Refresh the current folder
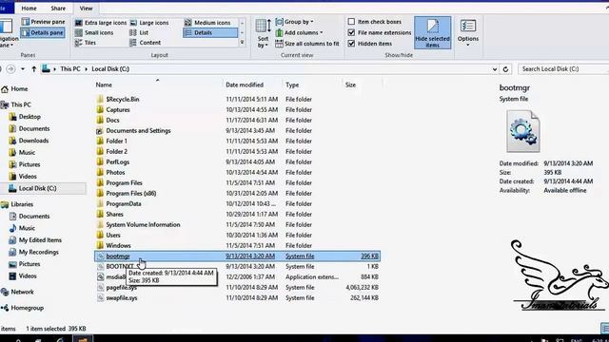 pyautogui.click(x=505, y=69)
